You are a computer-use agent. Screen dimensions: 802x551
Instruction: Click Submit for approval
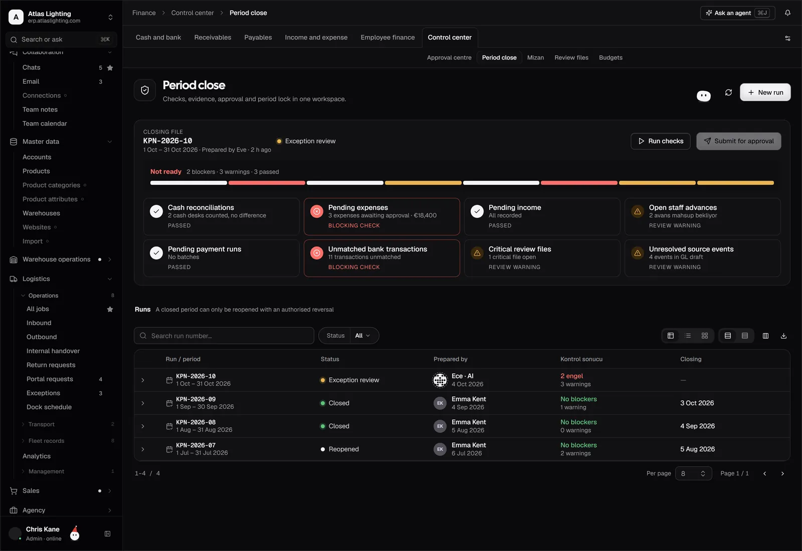coord(739,141)
